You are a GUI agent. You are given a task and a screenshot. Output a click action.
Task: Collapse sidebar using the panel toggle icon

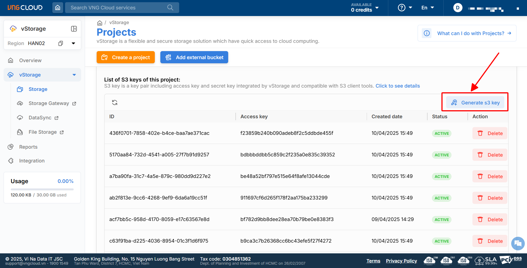coord(74,29)
